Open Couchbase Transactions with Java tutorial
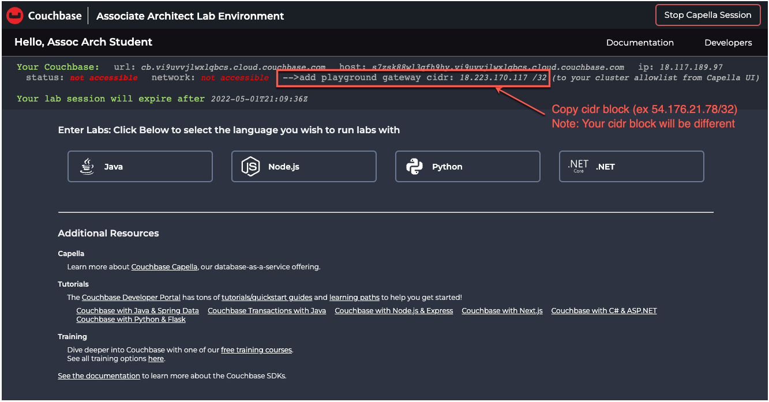 click(267, 310)
